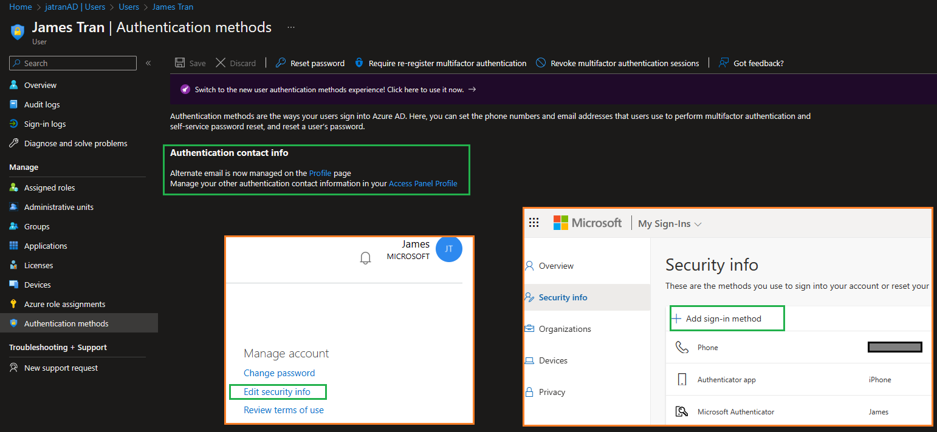Click the shield icon beside James Tran title
937x432 pixels.
(18, 32)
